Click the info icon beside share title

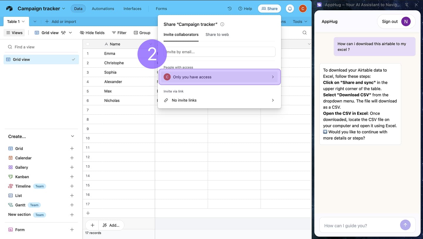[x=222, y=24]
